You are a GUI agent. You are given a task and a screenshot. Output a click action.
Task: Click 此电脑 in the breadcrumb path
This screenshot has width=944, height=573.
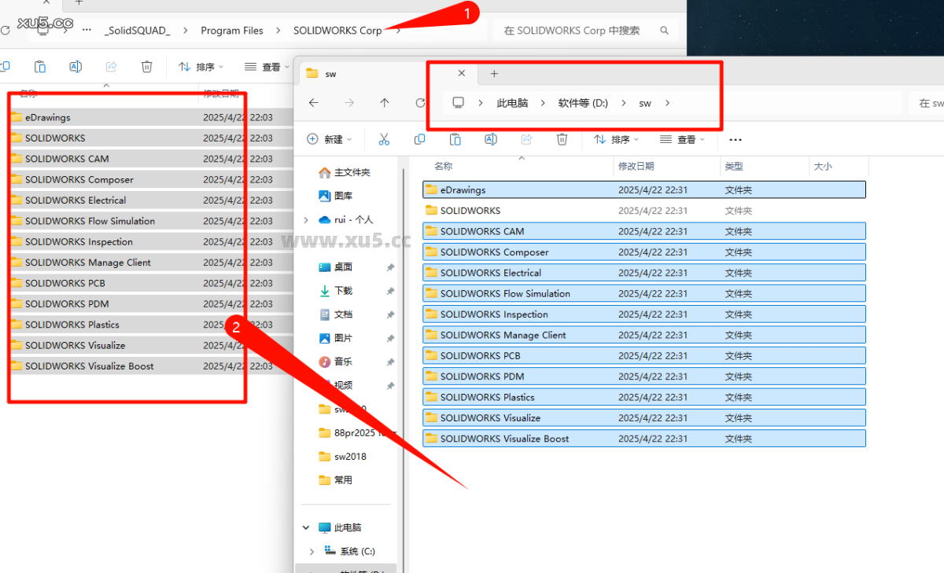(x=512, y=102)
